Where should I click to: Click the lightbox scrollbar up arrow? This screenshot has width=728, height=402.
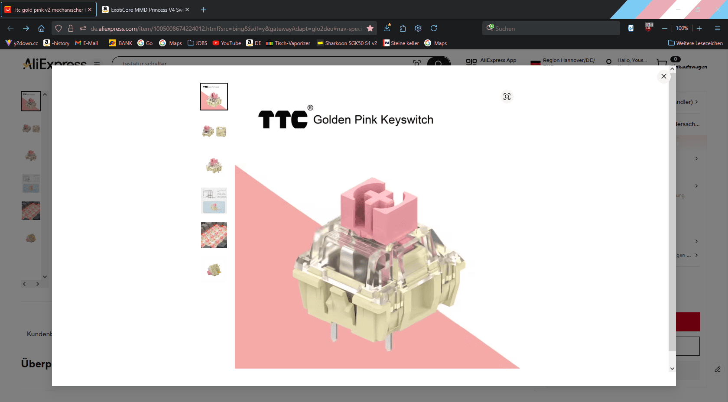672,69
